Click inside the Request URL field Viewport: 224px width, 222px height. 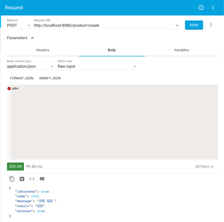click(x=104, y=25)
